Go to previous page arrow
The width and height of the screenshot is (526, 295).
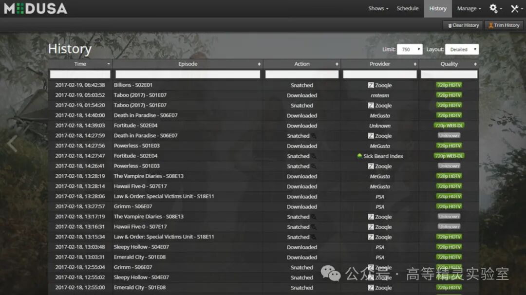pos(12,144)
